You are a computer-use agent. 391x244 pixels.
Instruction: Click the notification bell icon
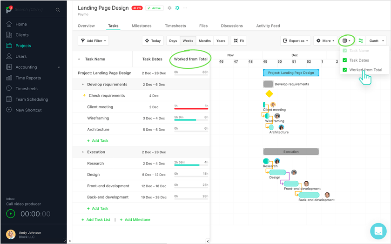pyautogui.click(x=177, y=8)
